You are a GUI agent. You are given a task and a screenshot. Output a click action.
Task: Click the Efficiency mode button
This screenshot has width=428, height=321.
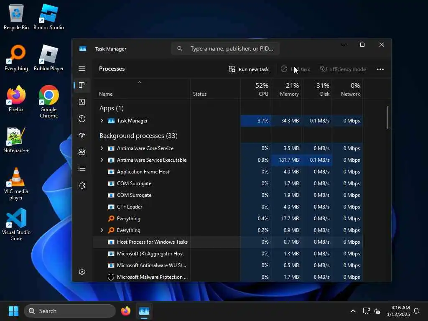tap(343, 69)
